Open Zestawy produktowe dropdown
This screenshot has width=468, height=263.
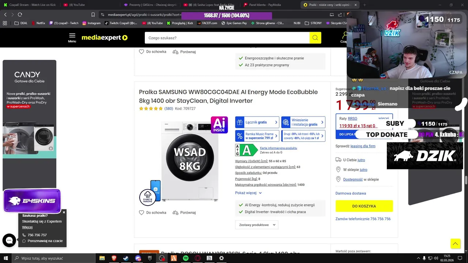(x=257, y=225)
